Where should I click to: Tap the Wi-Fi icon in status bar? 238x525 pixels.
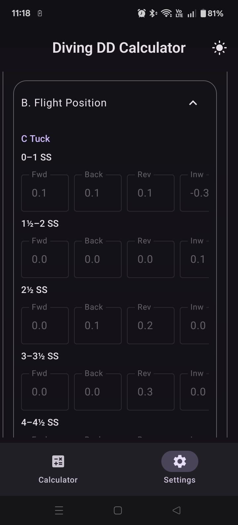166,13
